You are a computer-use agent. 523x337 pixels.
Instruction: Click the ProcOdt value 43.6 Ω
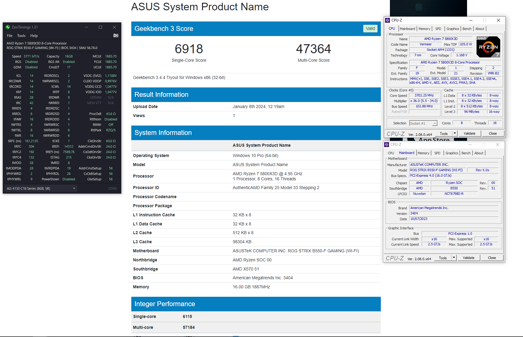111,114
